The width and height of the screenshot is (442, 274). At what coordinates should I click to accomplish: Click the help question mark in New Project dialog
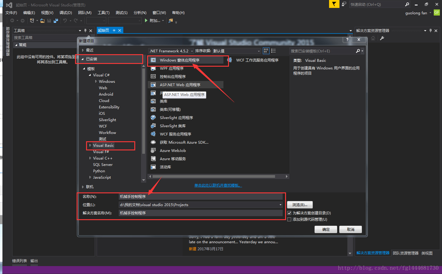point(347,40)
